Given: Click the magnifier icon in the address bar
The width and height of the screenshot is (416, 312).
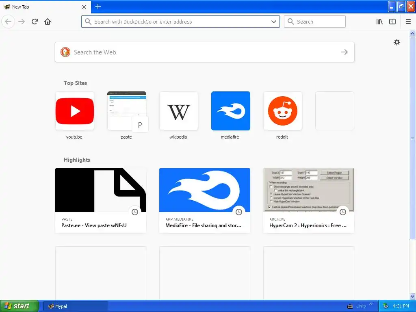Looking at the screenshot, I should [88, 22].
